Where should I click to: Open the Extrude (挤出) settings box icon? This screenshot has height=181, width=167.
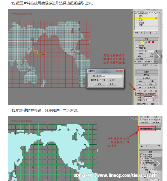(145, 84)
